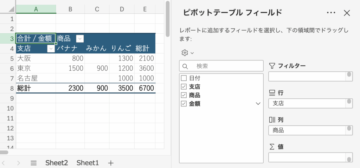Uncheck the 支店 field checkbox
The height and width of the screenshot is (168, 360).
pyautogui.click(x=184, y=86)
